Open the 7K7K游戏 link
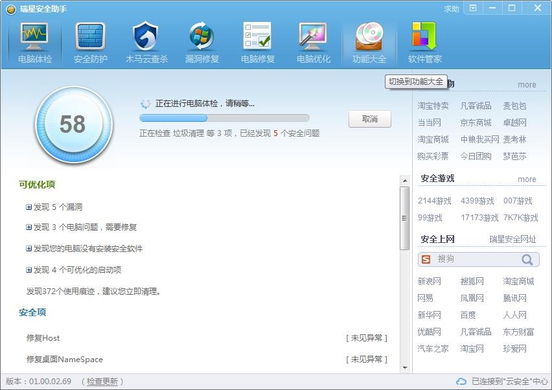 click(x=521, y=218)
